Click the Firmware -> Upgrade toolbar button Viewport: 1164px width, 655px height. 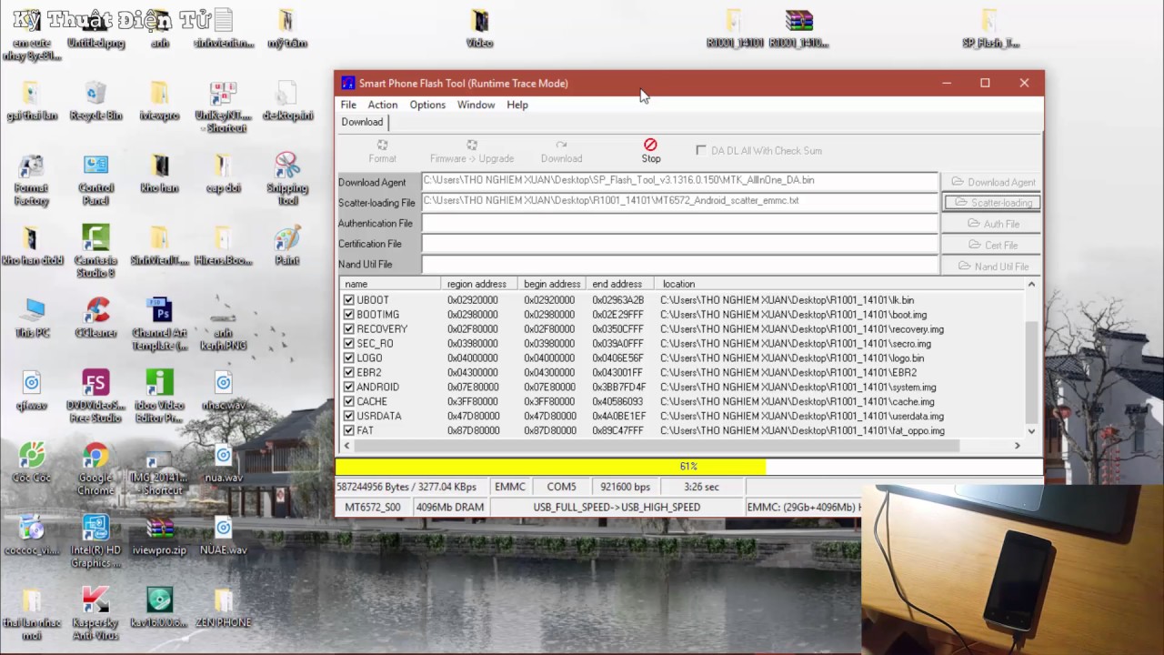pos(472,151)
